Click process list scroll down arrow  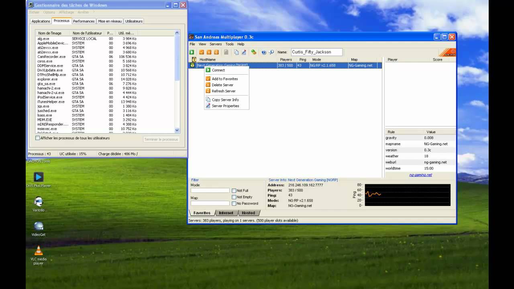point(177,130)
